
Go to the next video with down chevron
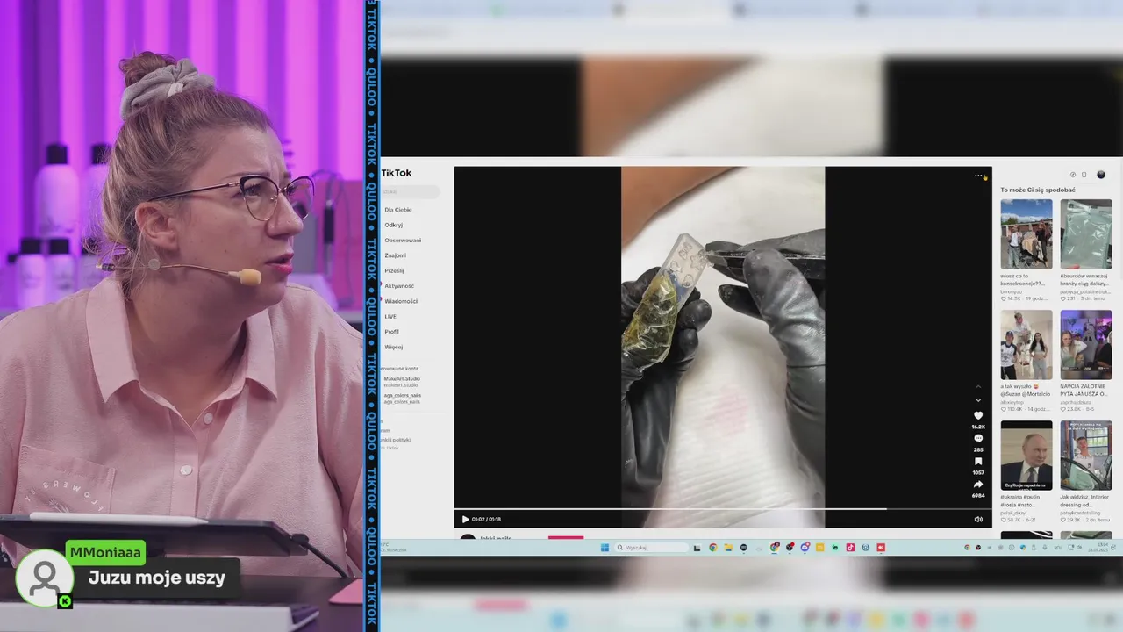(978, 400)
